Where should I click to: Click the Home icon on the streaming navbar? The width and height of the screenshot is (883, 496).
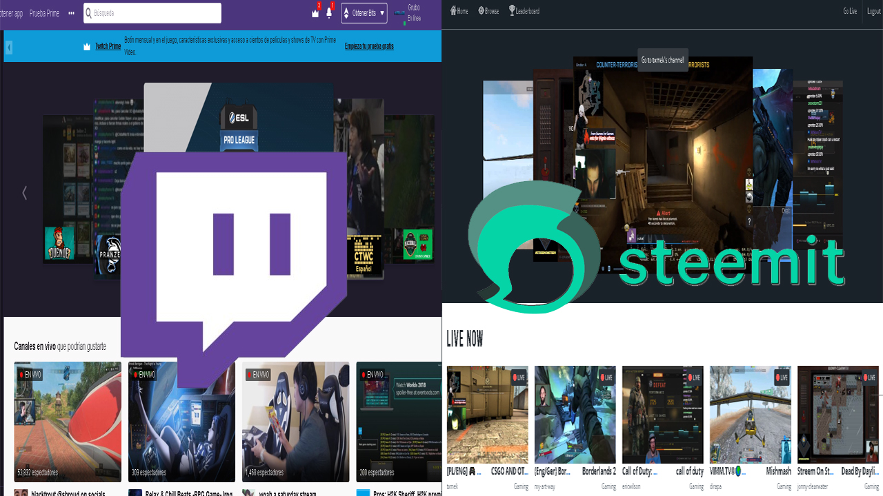point(452,10)
